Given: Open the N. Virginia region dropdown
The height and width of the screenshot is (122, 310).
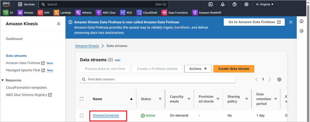Looking at the screenshot, I should [265, 4].
